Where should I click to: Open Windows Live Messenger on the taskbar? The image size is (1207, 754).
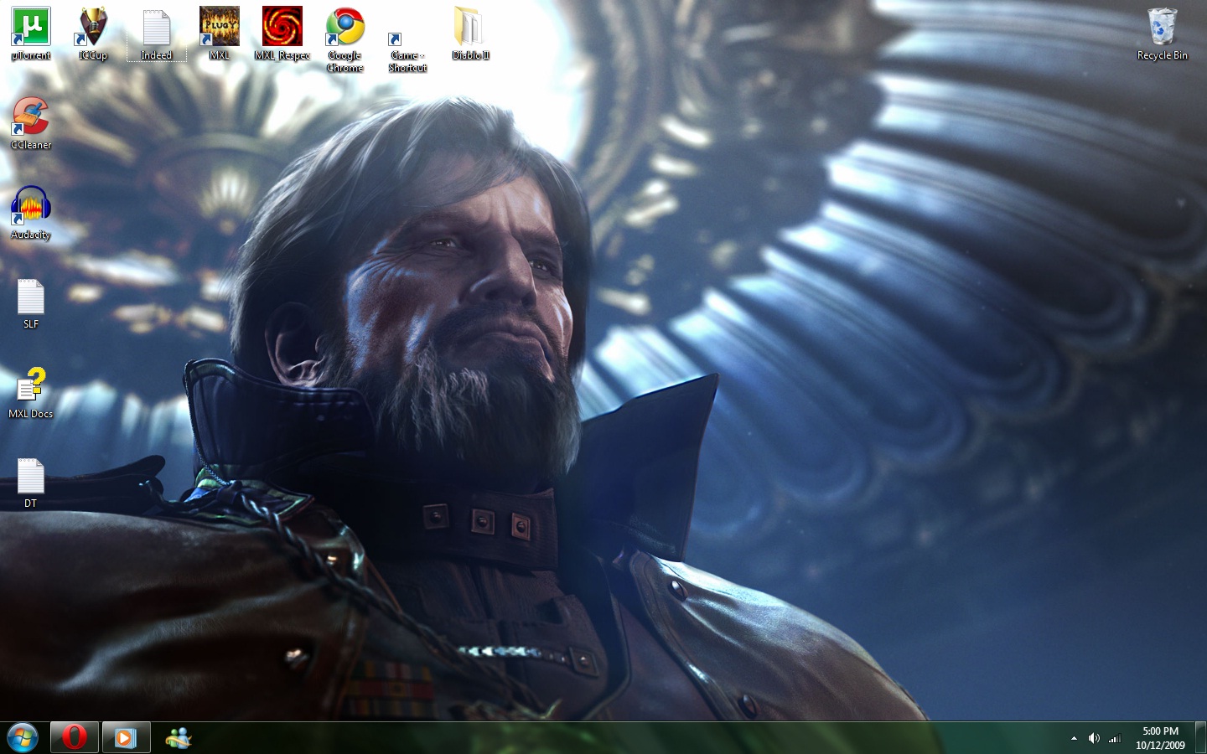178,737
